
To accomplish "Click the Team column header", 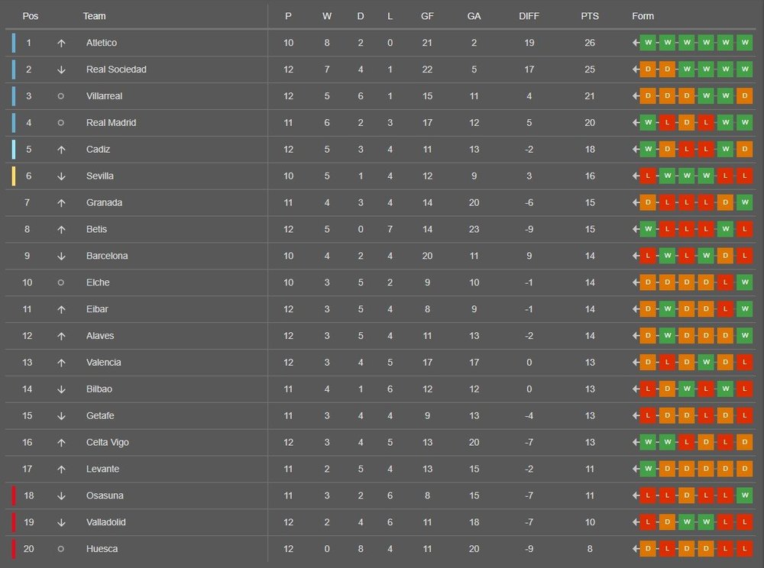I will pos(95,16).
